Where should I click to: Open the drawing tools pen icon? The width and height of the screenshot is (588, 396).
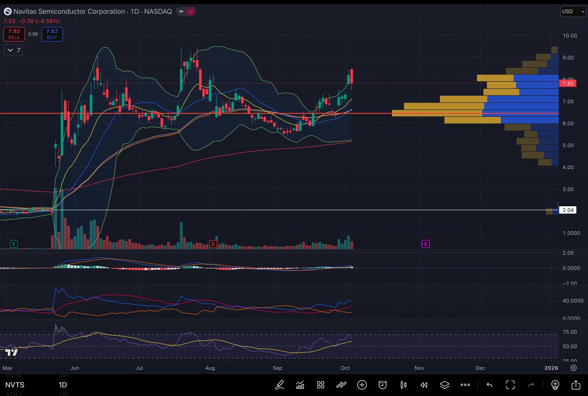point(280,385)
